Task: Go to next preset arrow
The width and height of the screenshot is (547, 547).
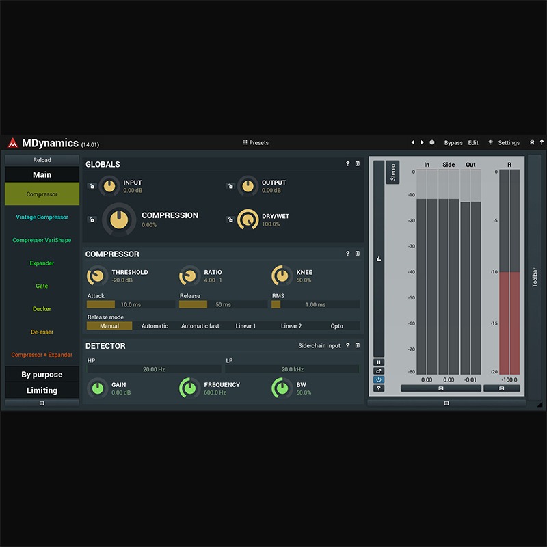Action: 422,142
